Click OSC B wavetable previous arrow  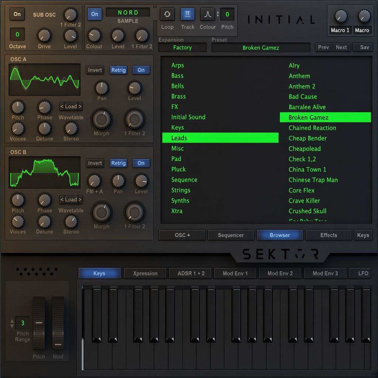(x=62, y=199)
